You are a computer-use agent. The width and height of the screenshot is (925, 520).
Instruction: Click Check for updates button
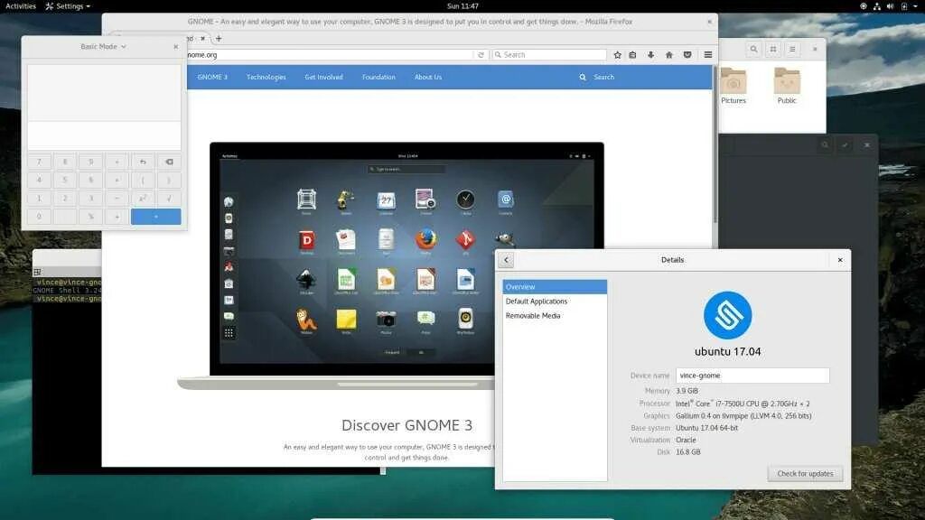pyautogui.click(x=805, y=473)
